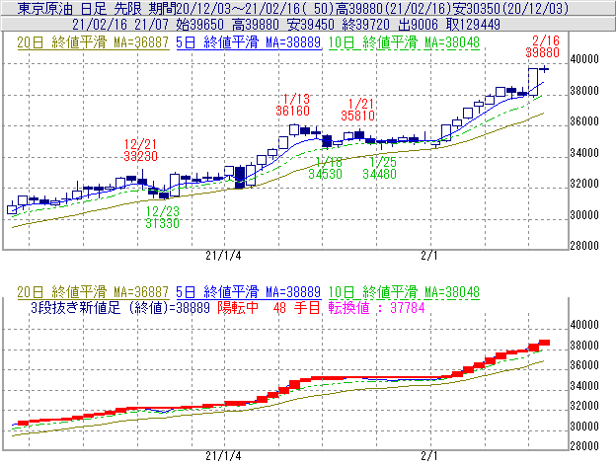Click the 21/1/4 date on lower chart axis
The height and width of the screenshot is (467, 616).
click(223, 456)
